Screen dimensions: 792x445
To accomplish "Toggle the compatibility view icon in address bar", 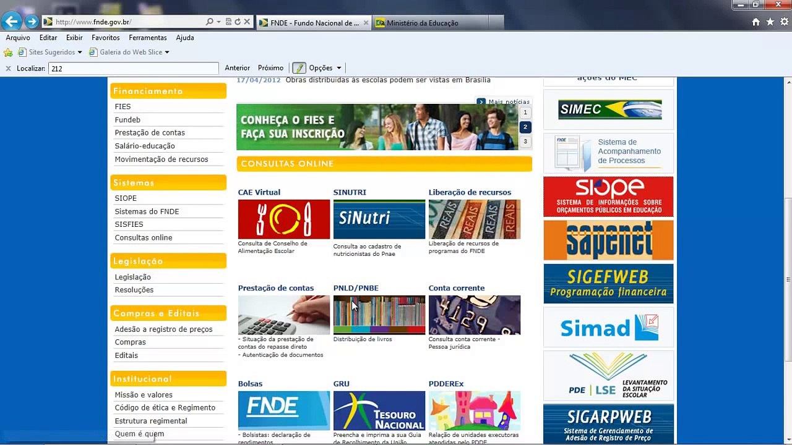I will point(228,22).
